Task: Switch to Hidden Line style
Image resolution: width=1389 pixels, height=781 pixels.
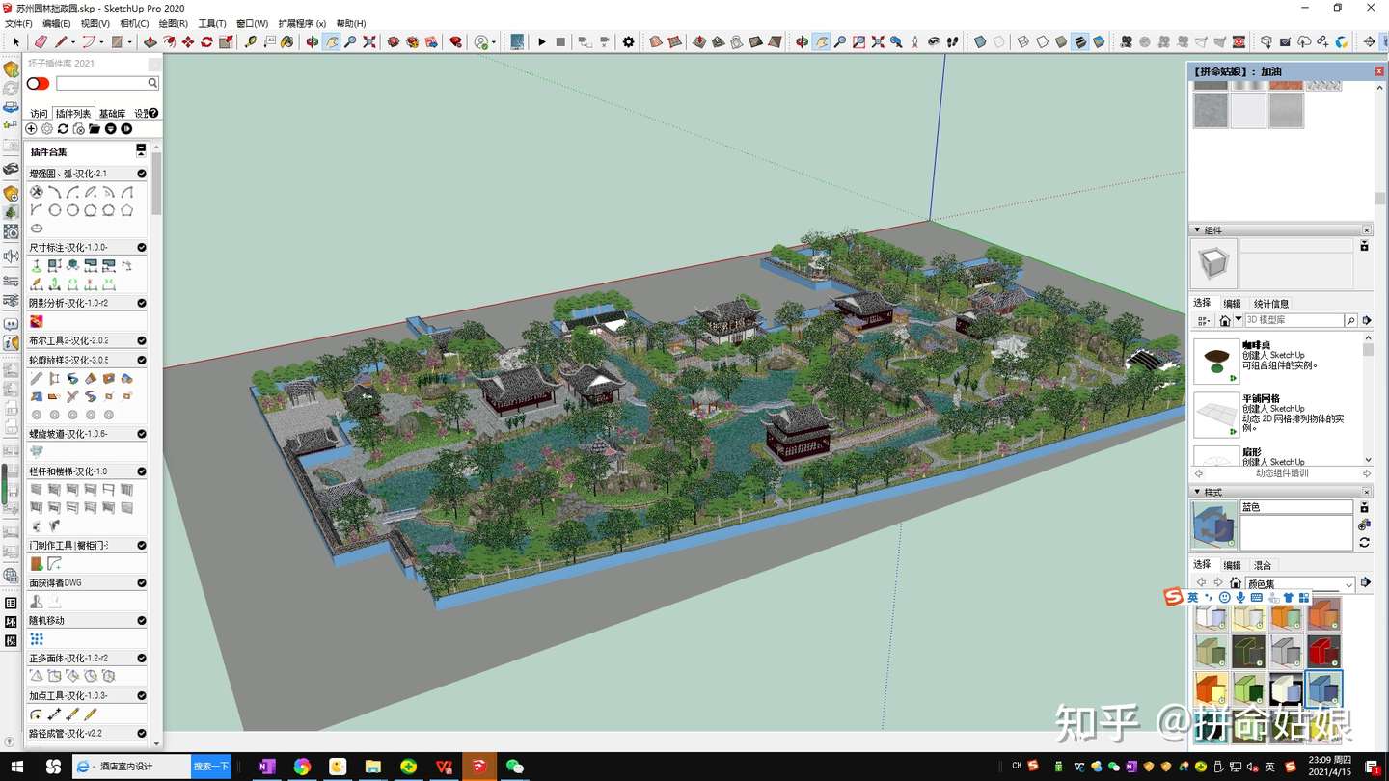Action: (x=1042, y=41)
